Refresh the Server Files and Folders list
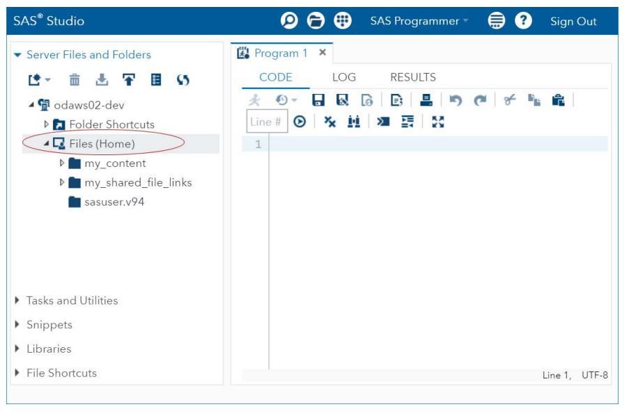This screenshot has height=416, width=629. pyautogui.click(x=183, y=80)
